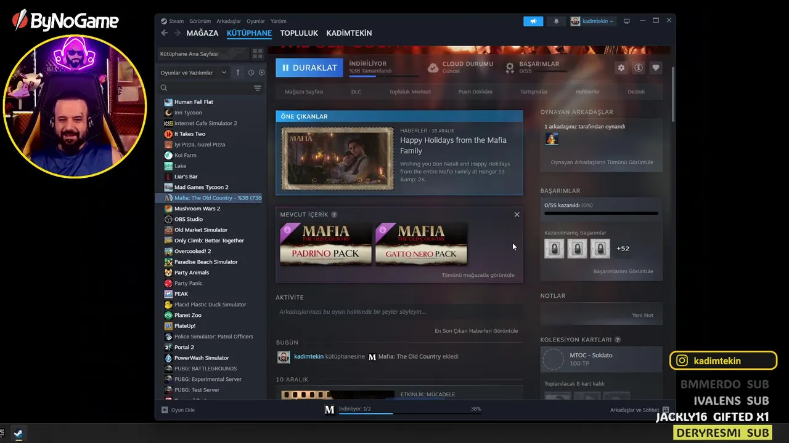Click kadimtekin avatar in activity feed
This screenshot has width=789, height=443.
pos(284,357)
